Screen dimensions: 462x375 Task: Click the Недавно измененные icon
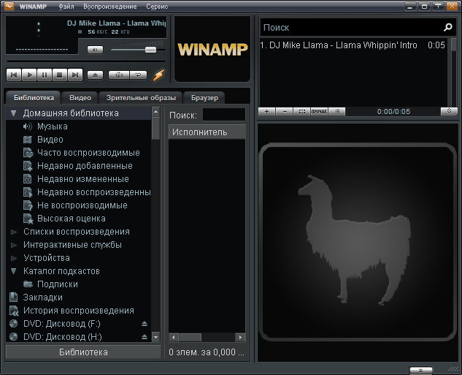28,179
